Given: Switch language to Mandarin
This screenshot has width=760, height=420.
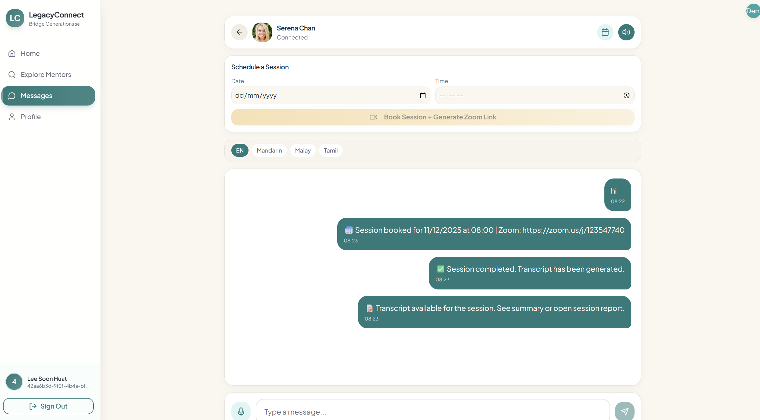Looking at the screenshot, I should click(x=269, y=150).
